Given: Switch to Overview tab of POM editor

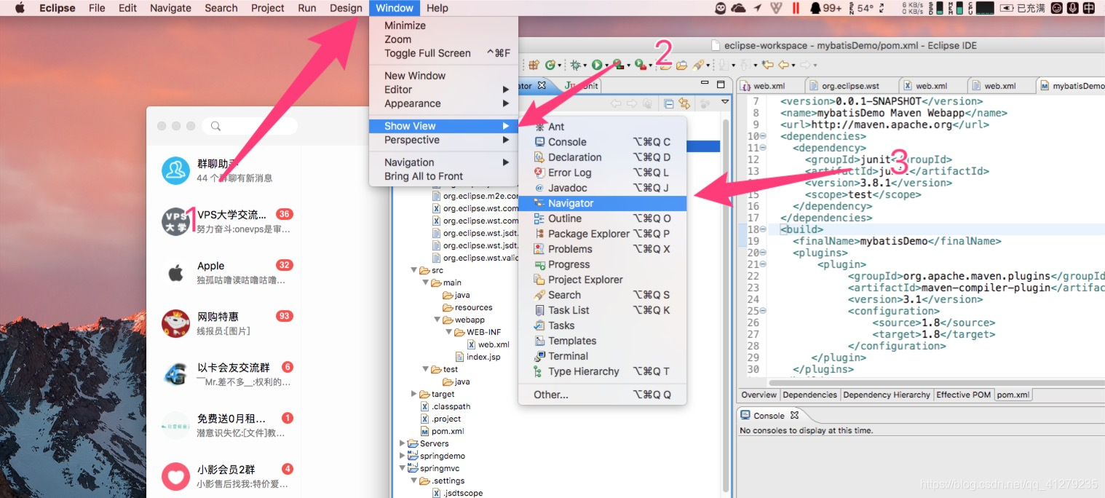Looking at the screenshot, I should tap(759, 395).
